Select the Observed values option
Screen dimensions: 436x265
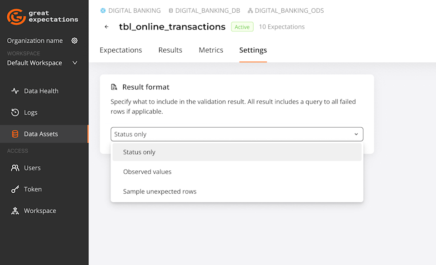147,172
